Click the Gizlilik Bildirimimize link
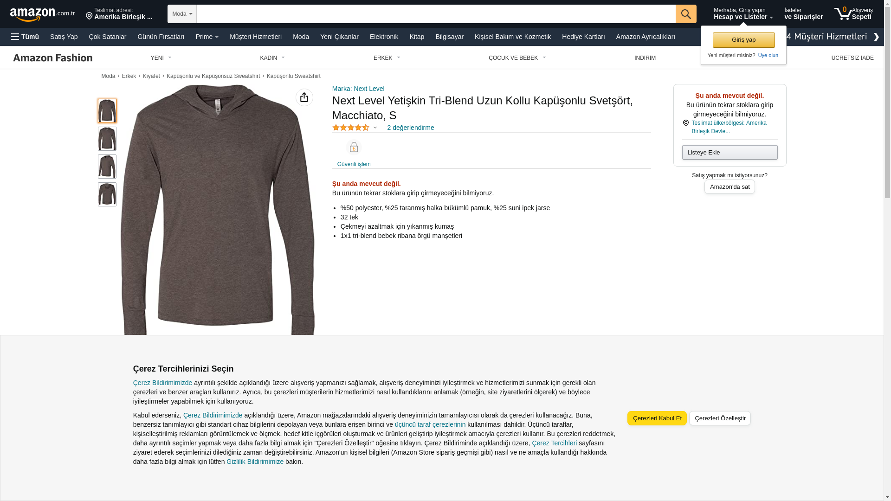This screenshot has height=501, width=891. click(x=255, y=462)
